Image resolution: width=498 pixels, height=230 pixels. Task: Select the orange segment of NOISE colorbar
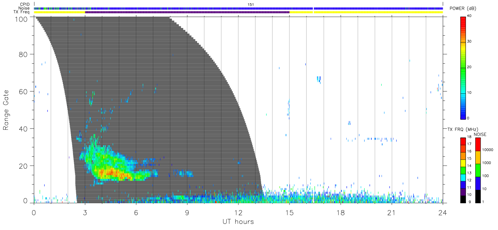coord(478,157)
